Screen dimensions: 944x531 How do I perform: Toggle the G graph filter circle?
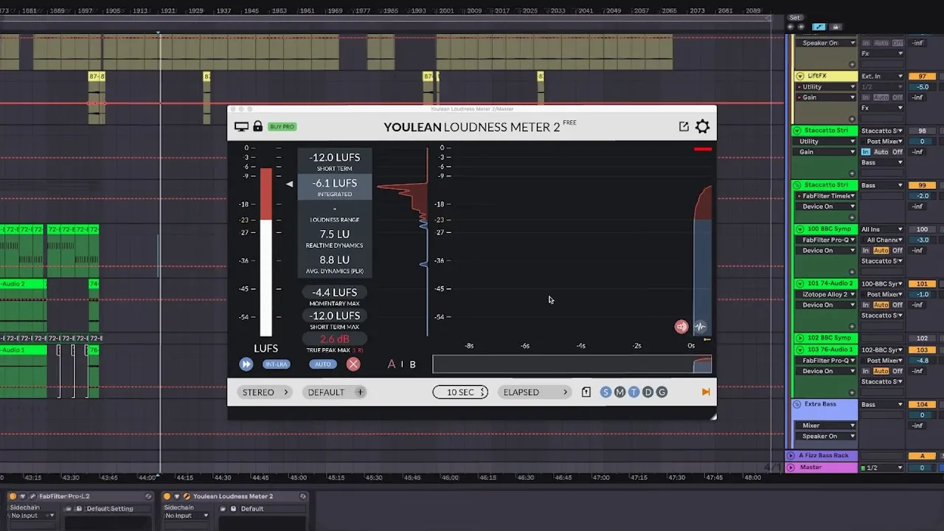click(662, 392)
